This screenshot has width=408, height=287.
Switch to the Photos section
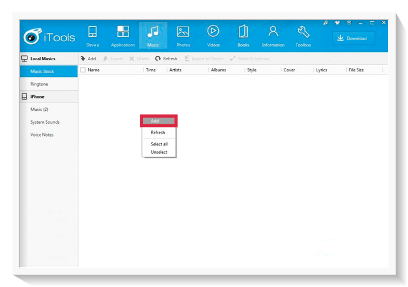(183, 36)
